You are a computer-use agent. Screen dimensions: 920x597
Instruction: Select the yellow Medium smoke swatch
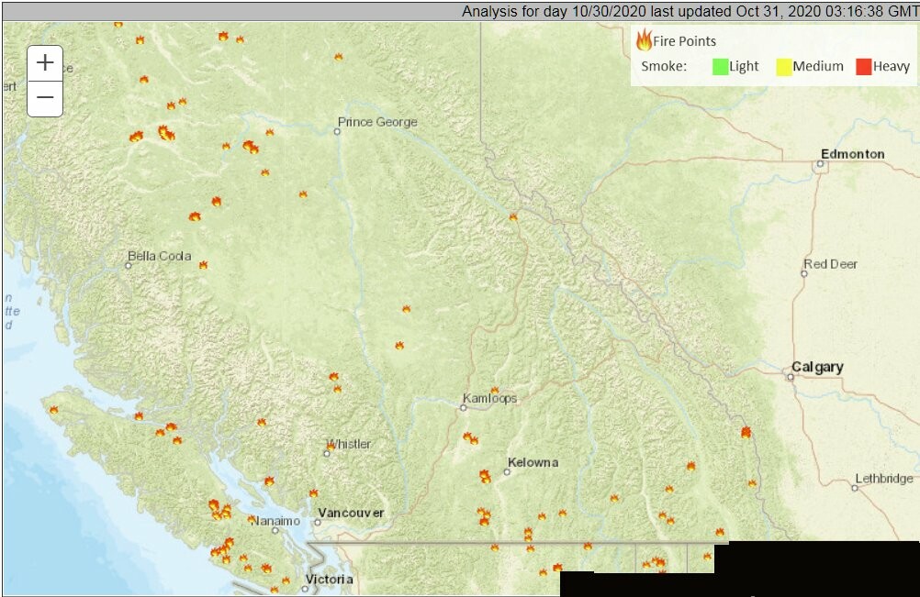tap(784, 66)
